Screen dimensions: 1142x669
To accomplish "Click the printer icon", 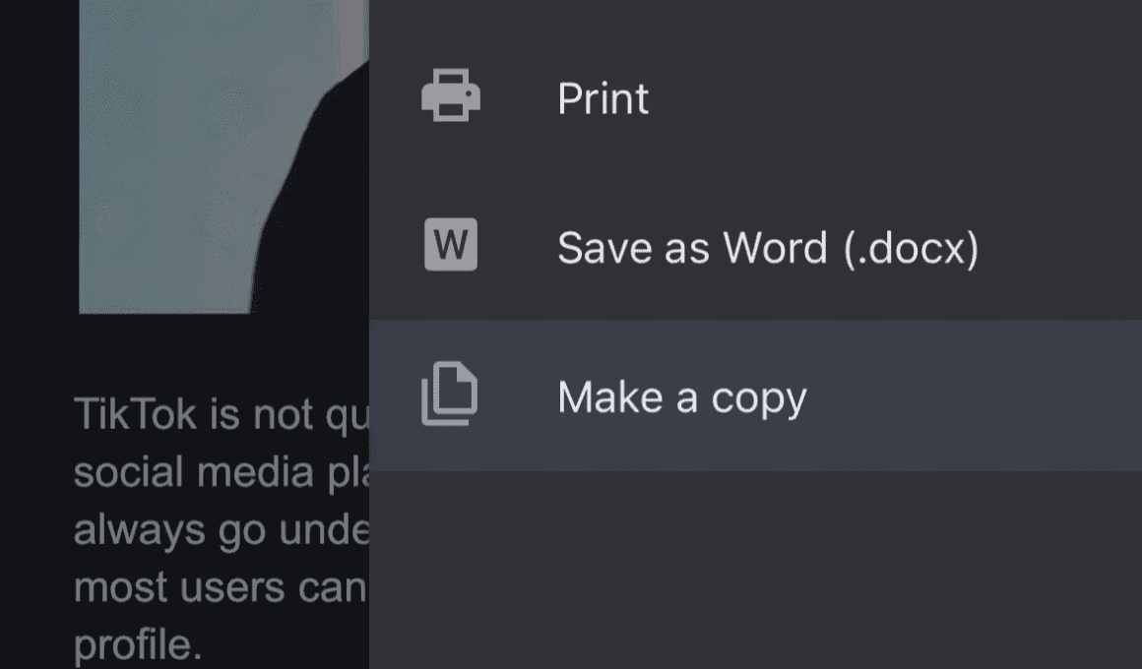I will coord(451,95).
